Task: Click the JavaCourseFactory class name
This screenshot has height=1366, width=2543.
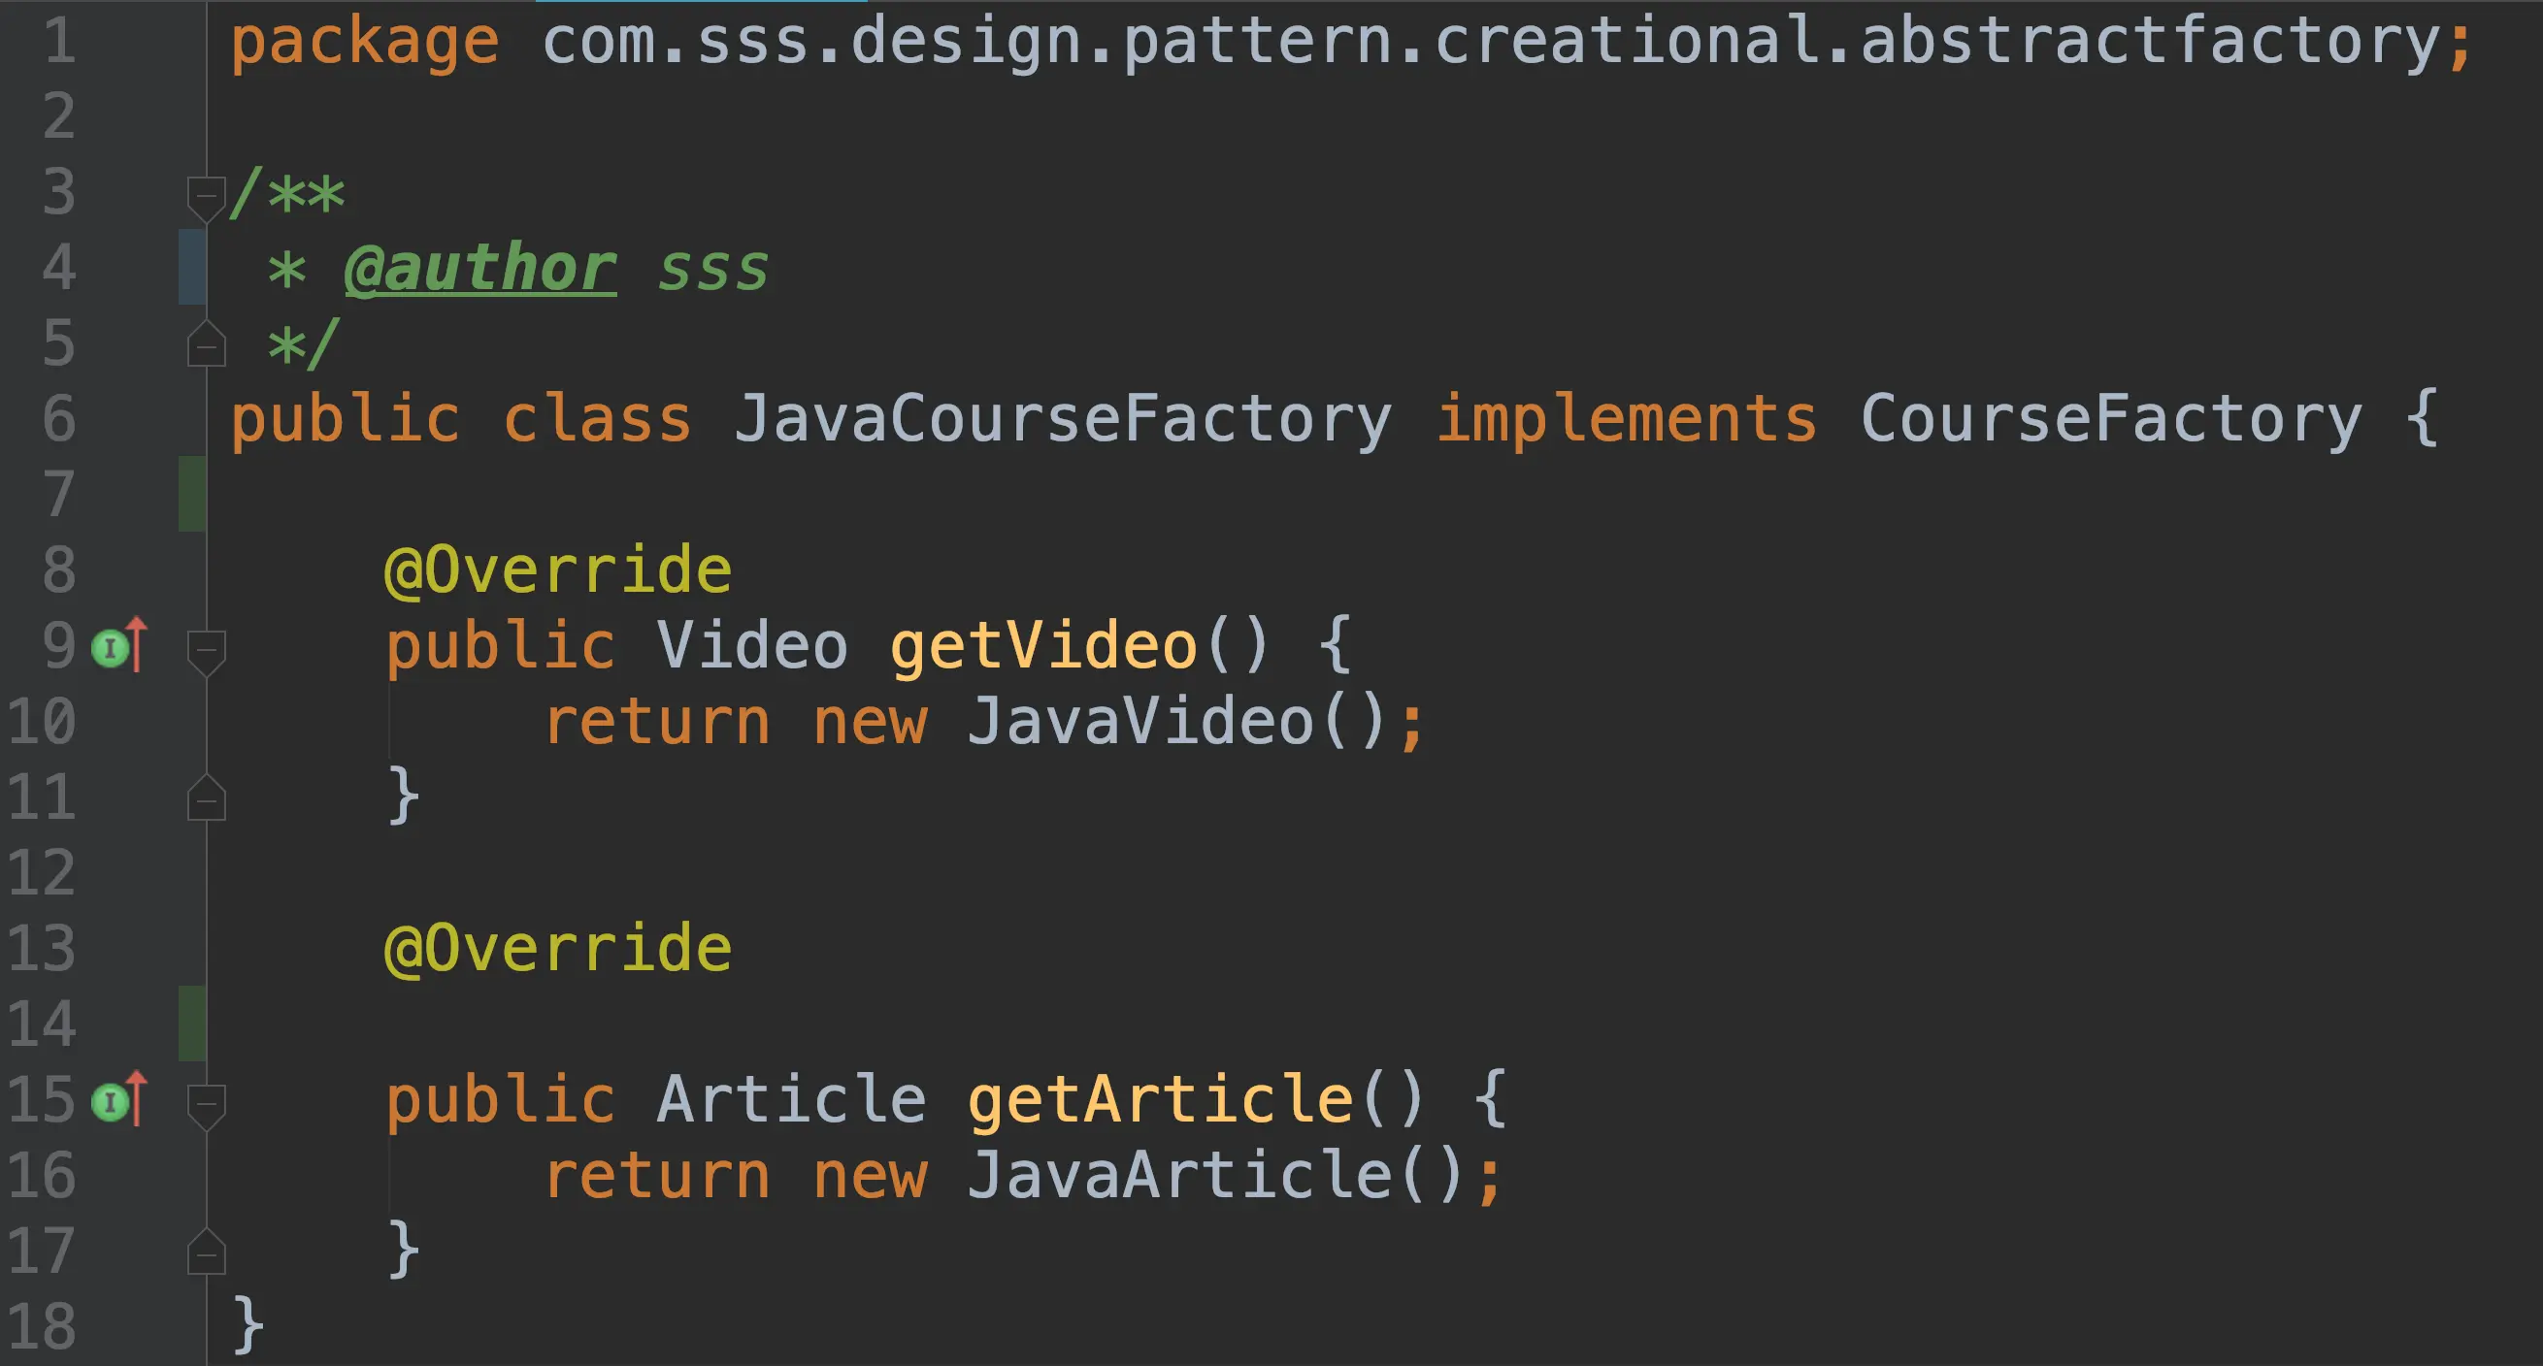Action: point(1062,418)
